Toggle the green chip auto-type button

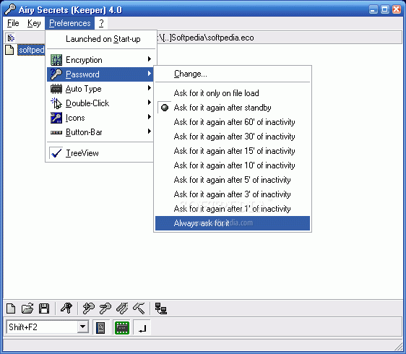tap(121, 328)
